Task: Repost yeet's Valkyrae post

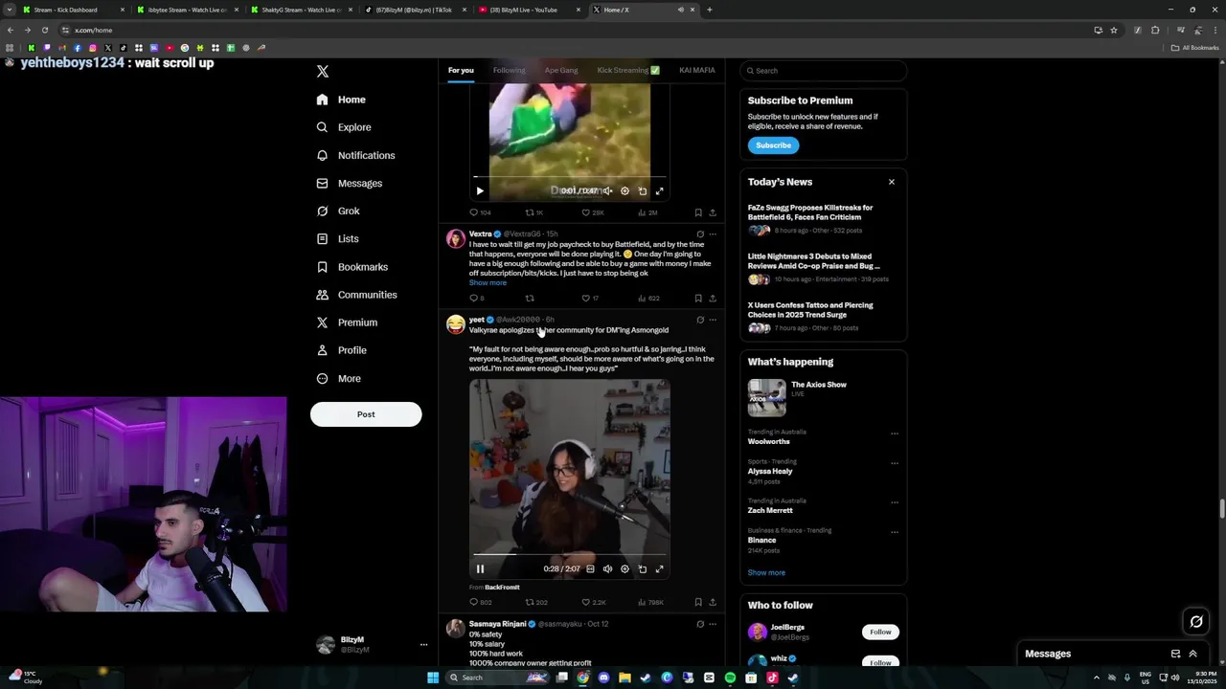Action: pyautogui.click(x=536, y=602)
